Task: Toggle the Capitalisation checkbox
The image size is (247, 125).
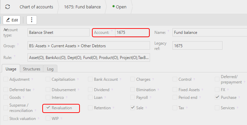Action: click(x=48, y=79)
